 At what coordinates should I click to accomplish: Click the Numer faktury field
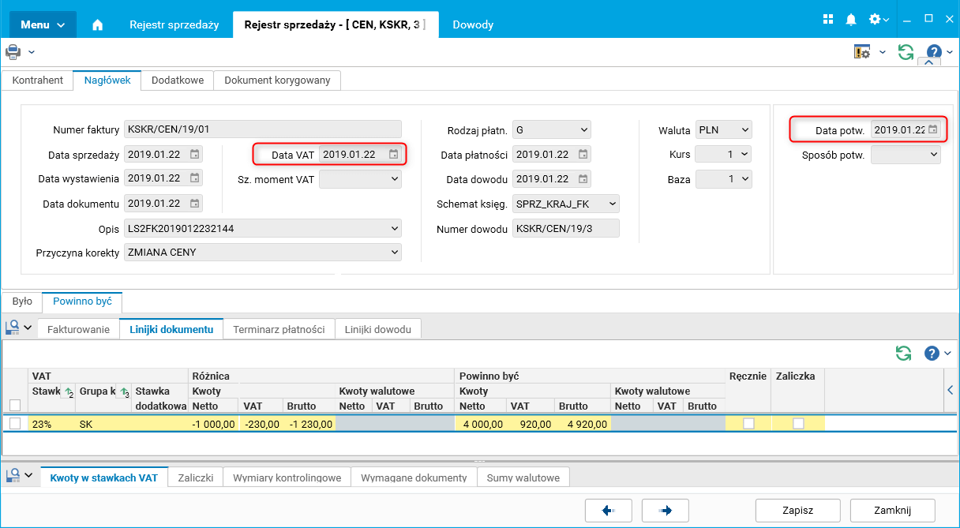[x=262, y=129]
